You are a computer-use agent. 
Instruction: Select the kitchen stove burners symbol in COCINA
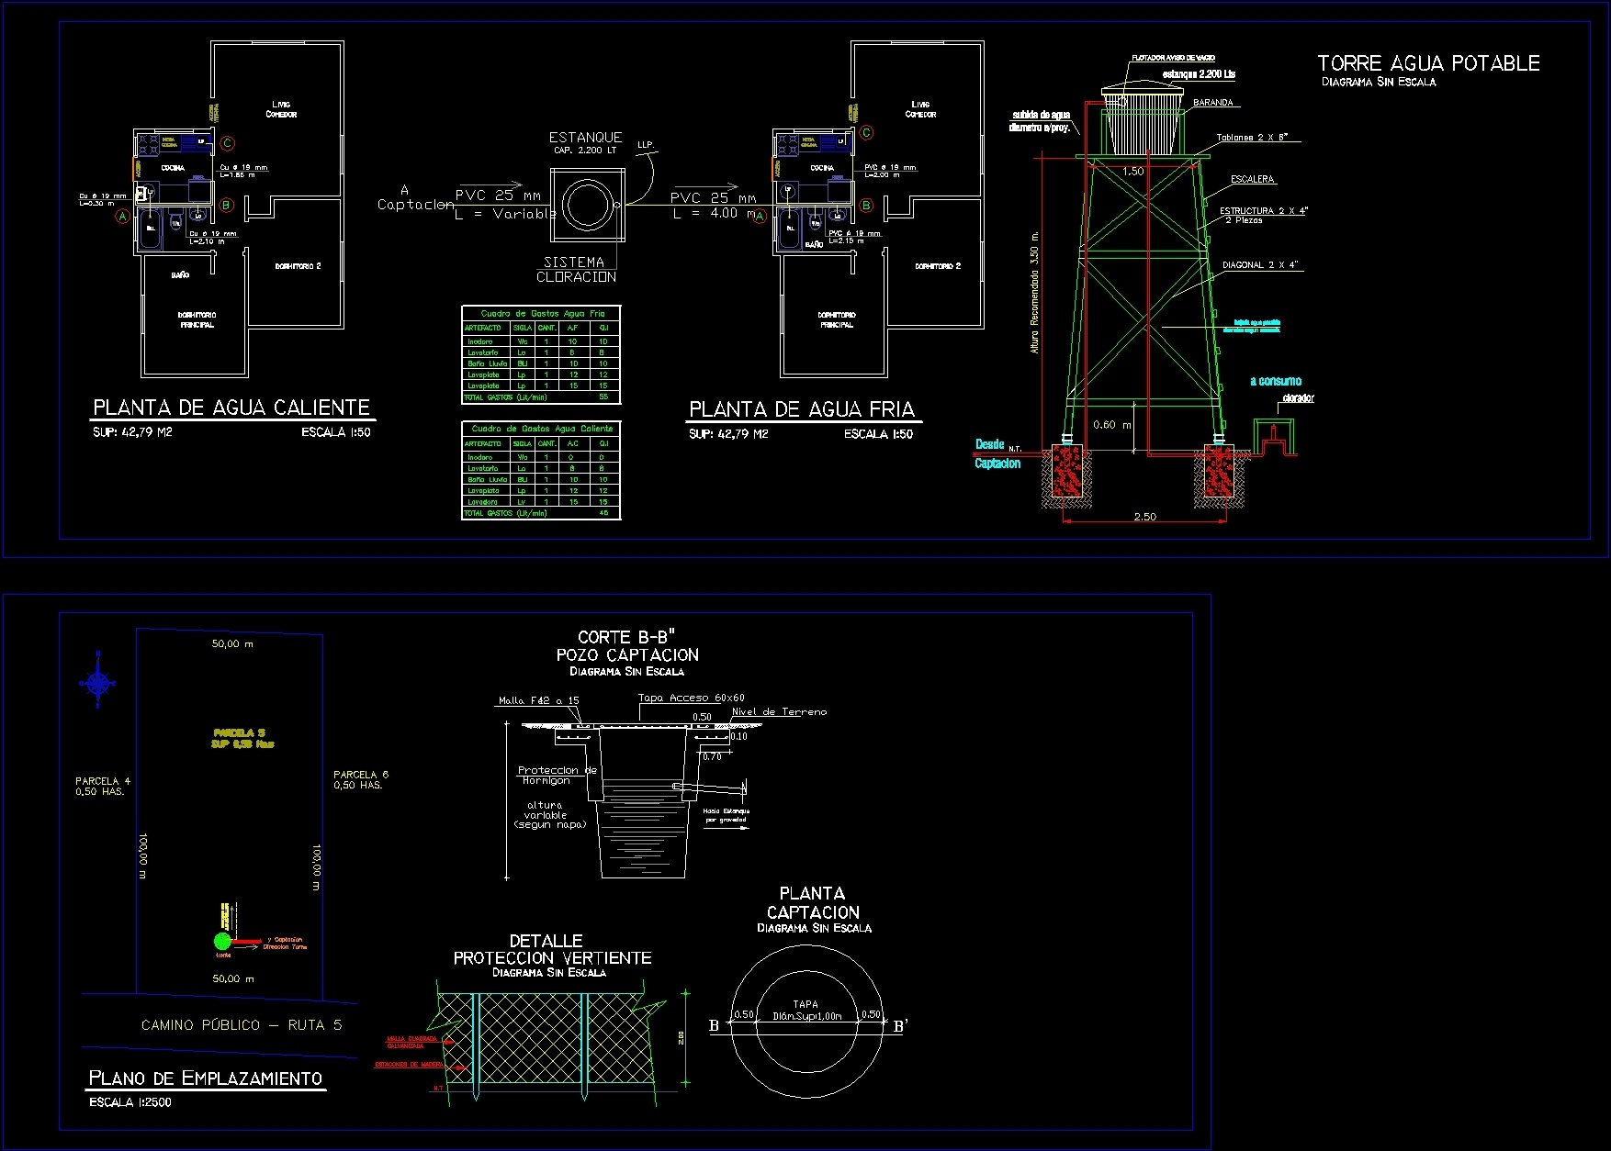(149, 144)
